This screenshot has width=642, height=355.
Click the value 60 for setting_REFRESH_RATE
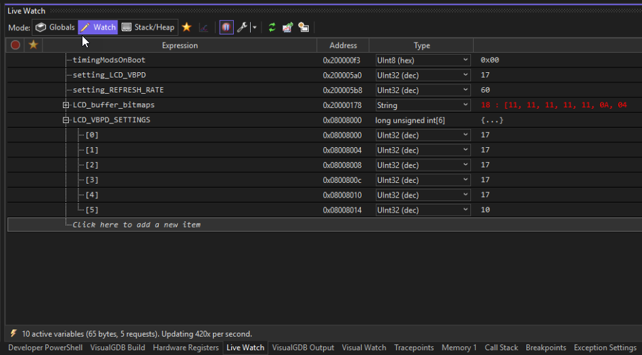click(485, 90)
